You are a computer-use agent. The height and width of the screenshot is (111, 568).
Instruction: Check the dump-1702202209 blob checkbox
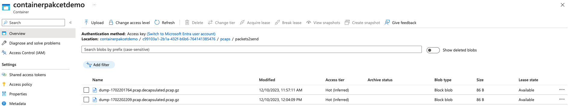(86, 100)
